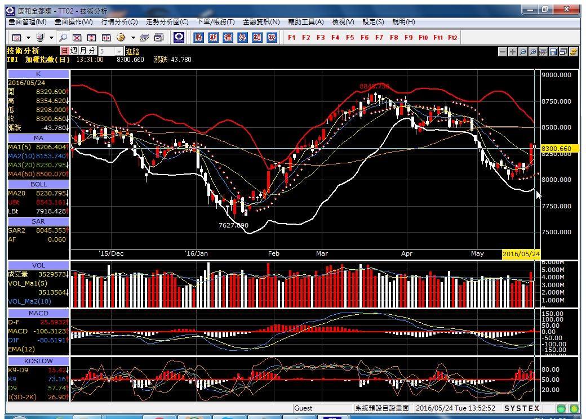586x419 pixels.
Task: Click the vertical split arrows toolbar icon
Action: point(91,37)
